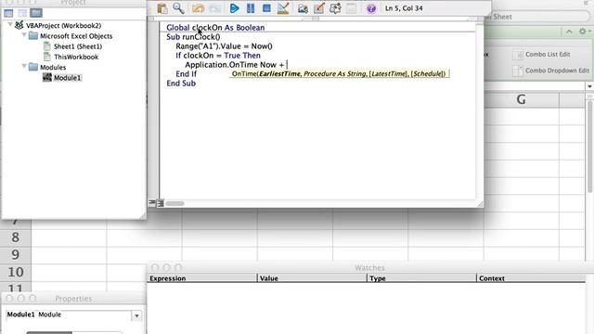The height and width of the screenshot is (334, 594).
Task: Click the code window horizontal scrollbar thumb
Action: [174, 203]
